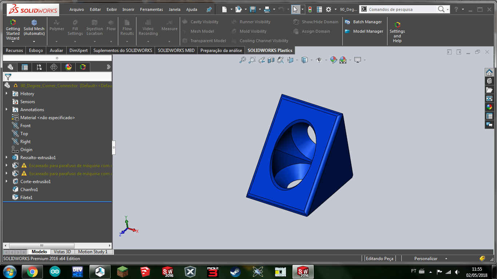Click the Rebuild traffic light icon
The image size is (497, 279).
click(310, 9)
